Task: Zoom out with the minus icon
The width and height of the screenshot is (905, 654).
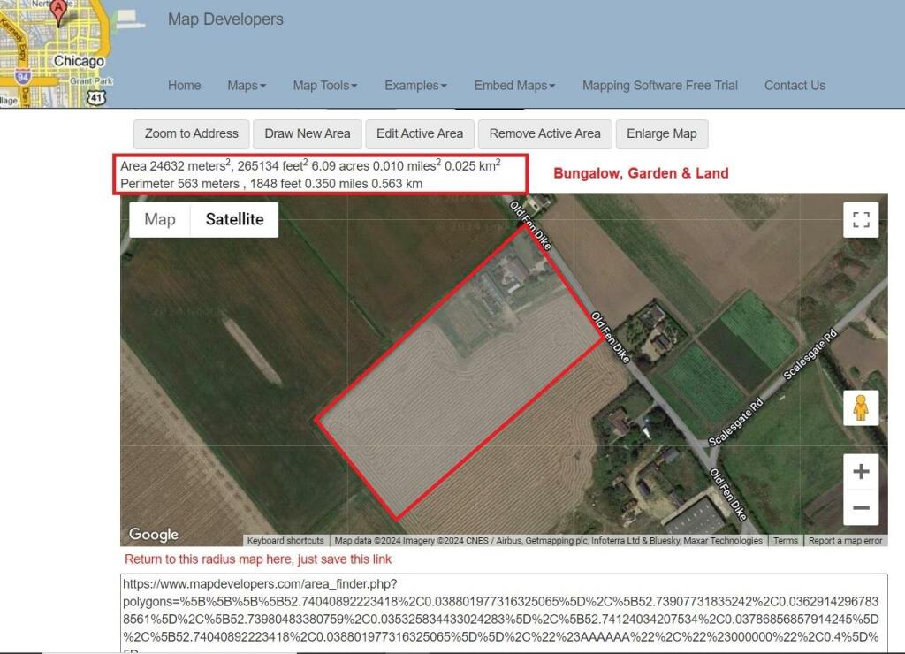Action: coord(861,507)
